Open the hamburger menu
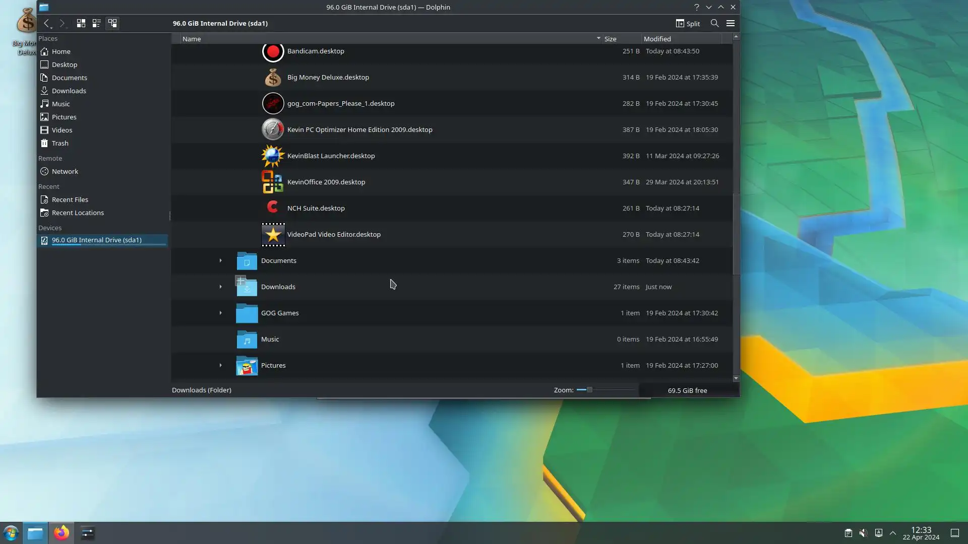The image size is (968, 544). 730,23
